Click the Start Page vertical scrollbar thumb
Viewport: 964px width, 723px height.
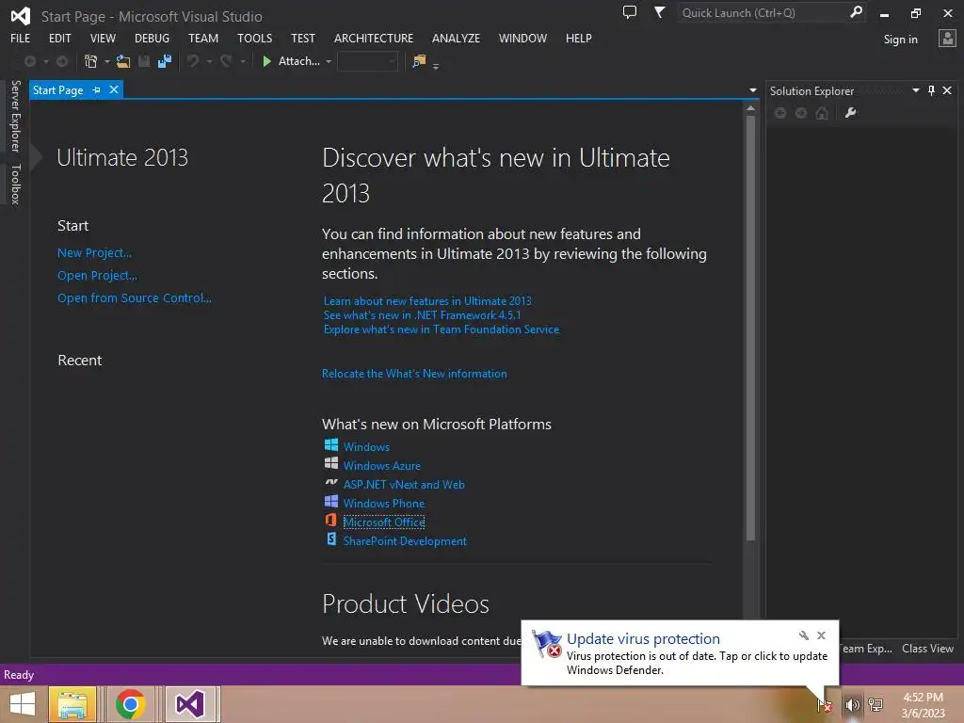[750, 329]
